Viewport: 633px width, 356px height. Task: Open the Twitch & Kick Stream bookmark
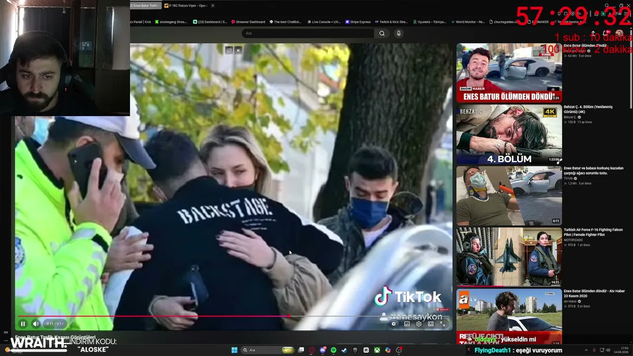tap(391, 22)
